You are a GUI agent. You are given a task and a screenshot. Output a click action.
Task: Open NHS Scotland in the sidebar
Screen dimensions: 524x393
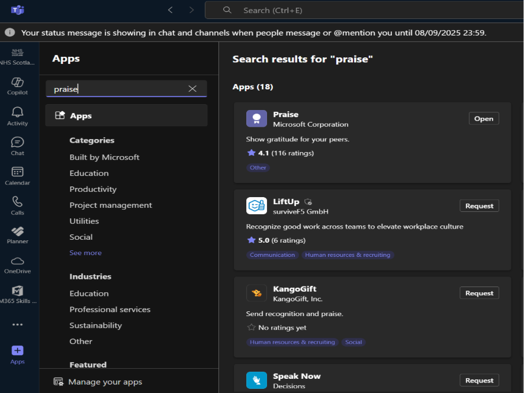17,56
